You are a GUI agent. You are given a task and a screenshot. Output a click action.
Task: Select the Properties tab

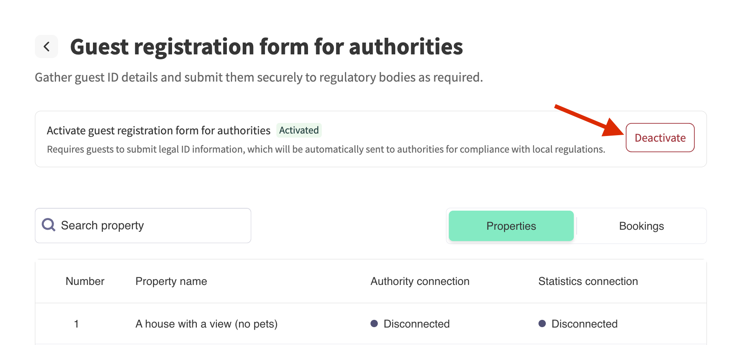[511, 226]
